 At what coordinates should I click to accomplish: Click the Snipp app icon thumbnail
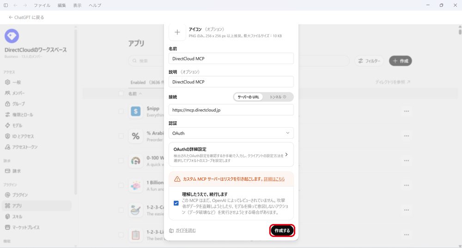coord(135,112)
